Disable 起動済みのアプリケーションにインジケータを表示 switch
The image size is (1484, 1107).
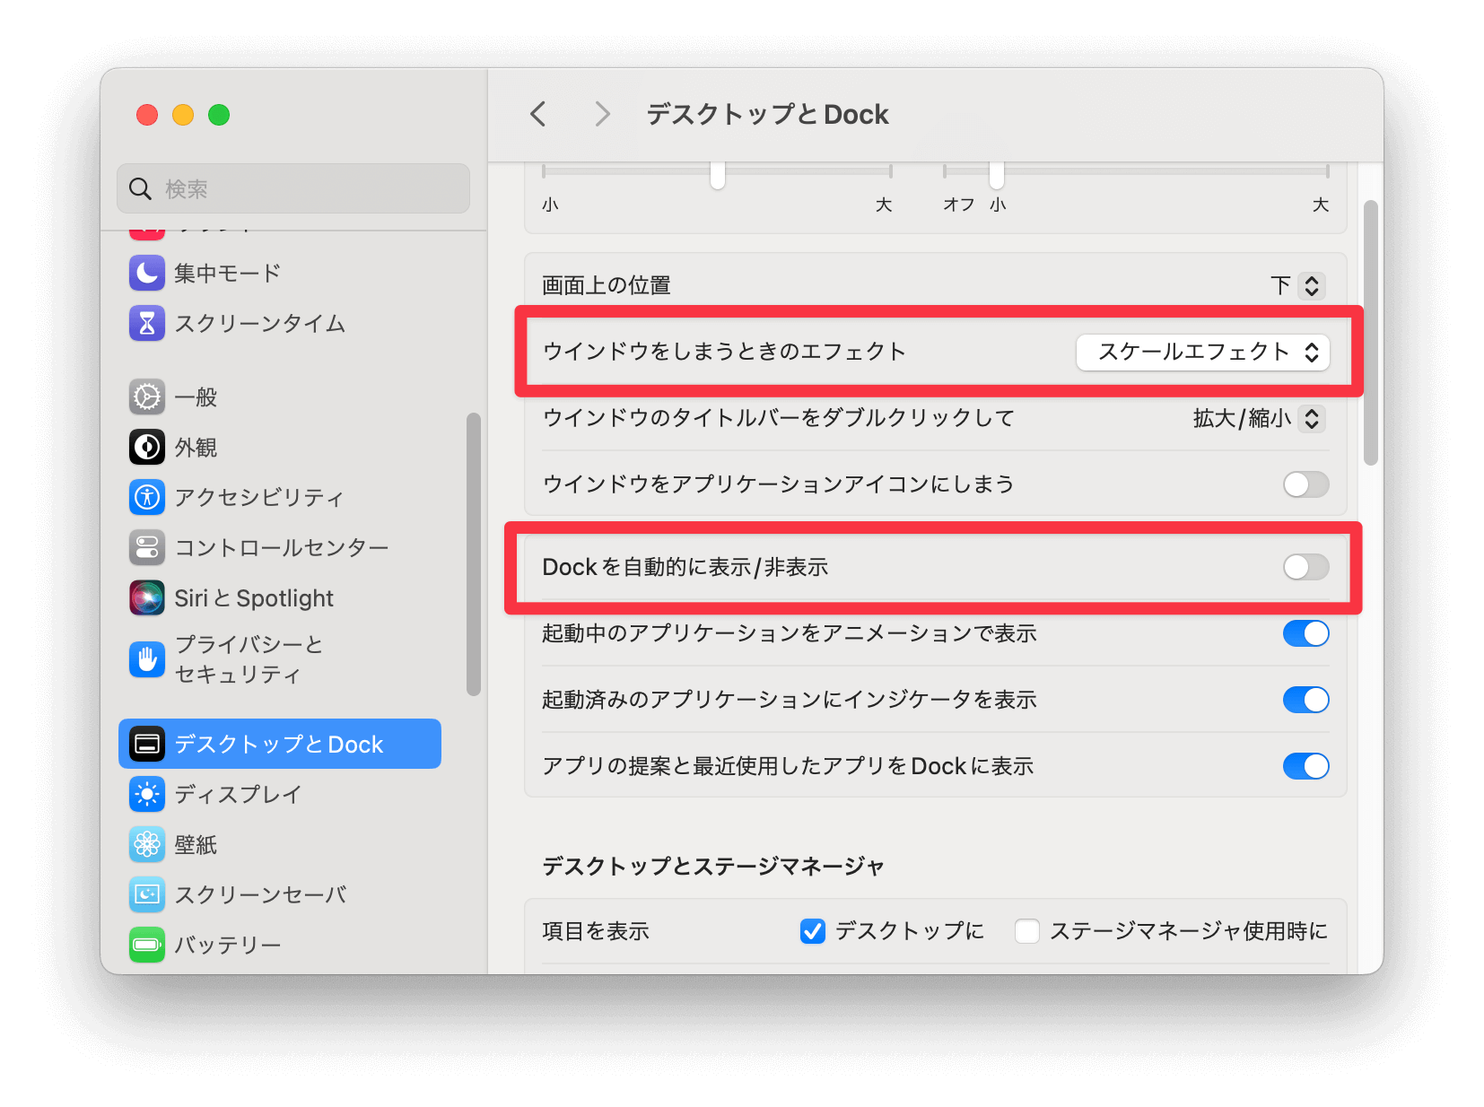pos(1305,700)
